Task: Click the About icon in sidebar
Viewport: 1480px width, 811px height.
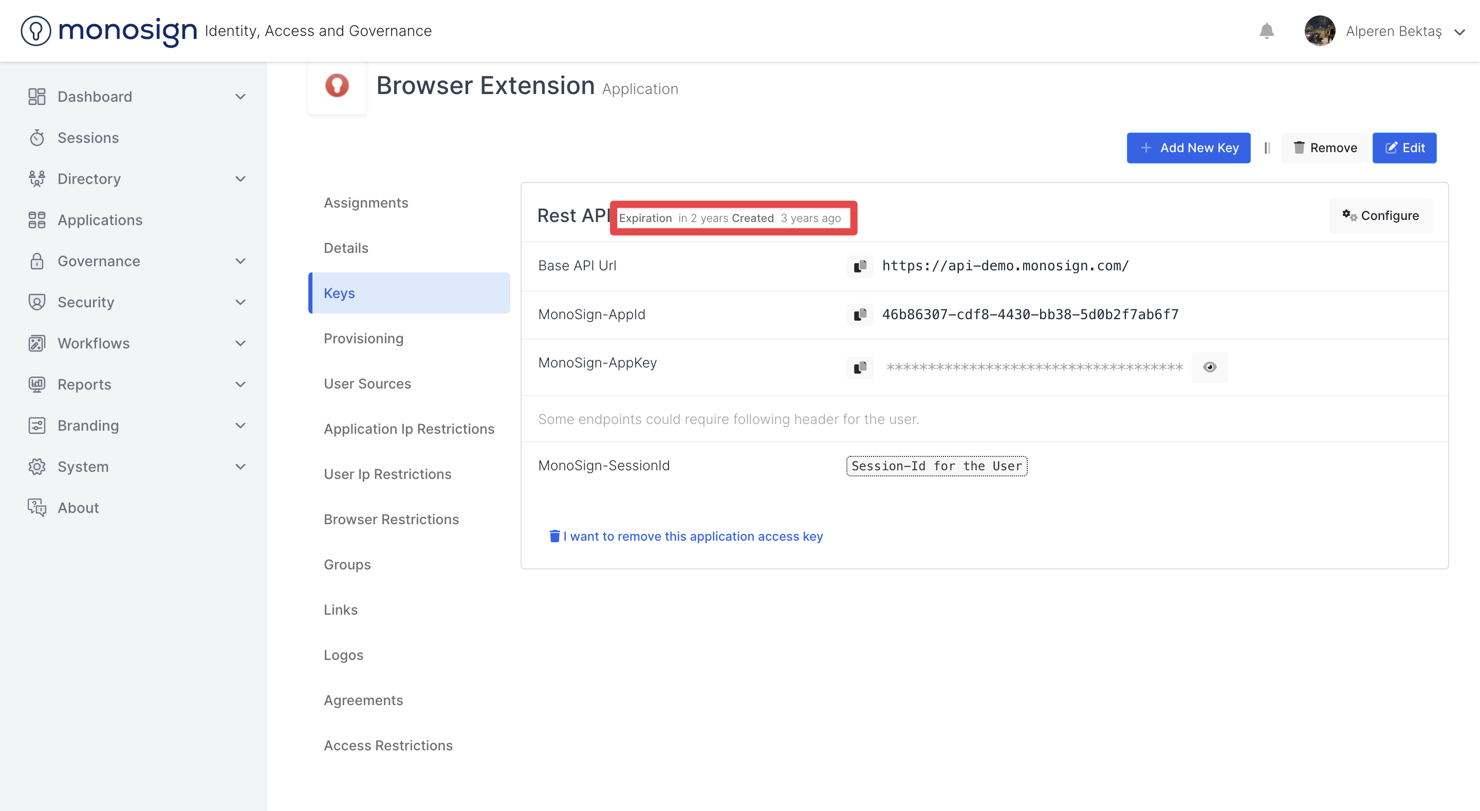Action: (x=37, y=508)
